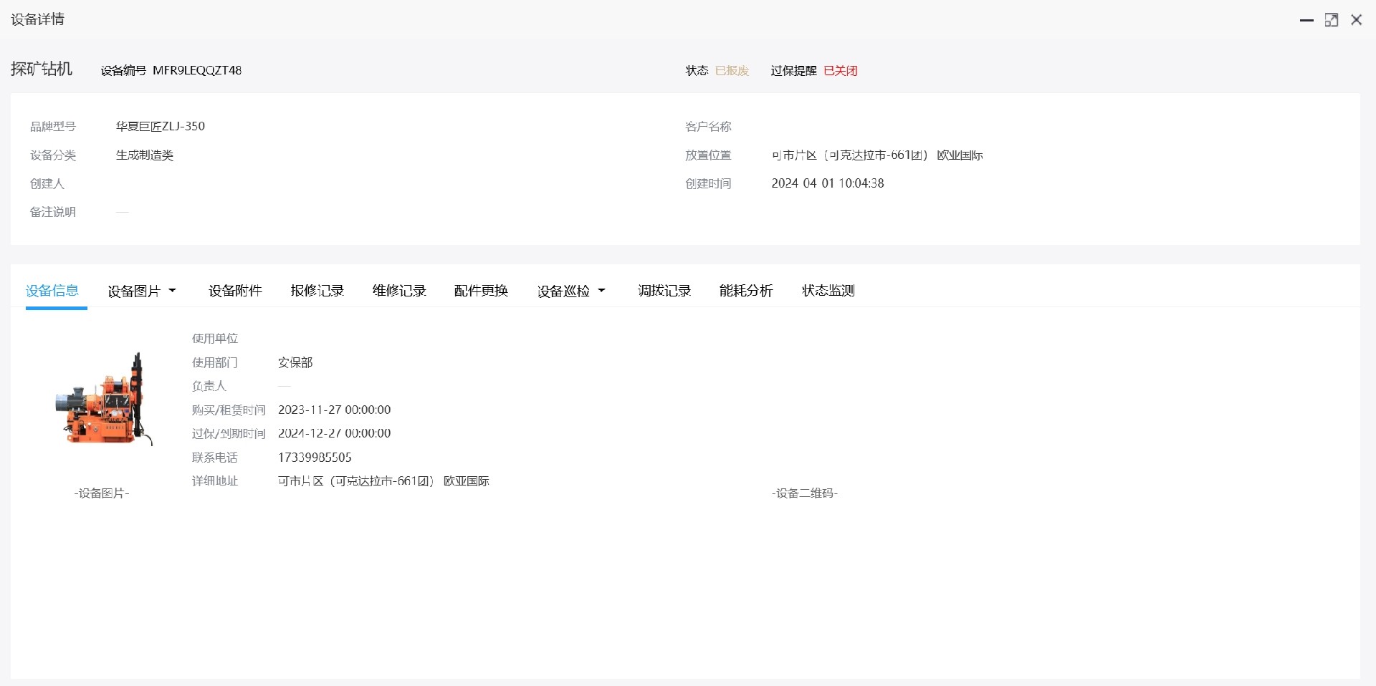Open the 设备附件 tab
The image size is (1376, 686).
235,291
